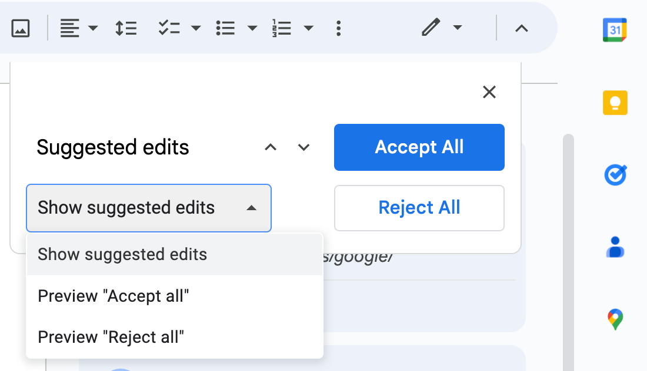Open Contacts from the side panel
The image size is (647, 371).
click(x=615, y=247)
